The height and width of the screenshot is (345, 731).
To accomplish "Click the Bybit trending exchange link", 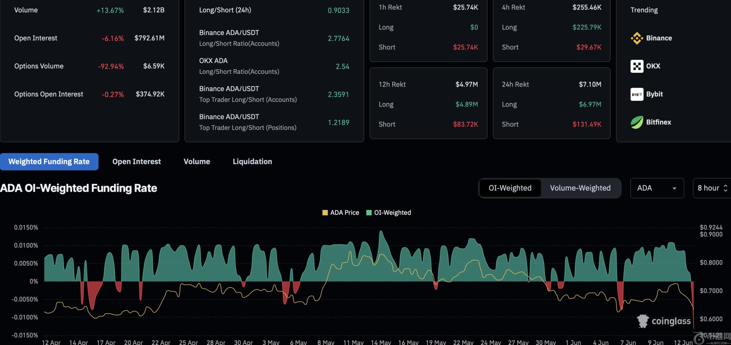I will 654,94.
